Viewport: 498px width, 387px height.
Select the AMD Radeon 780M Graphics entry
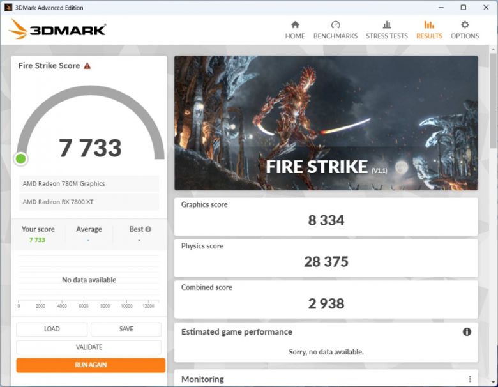89,184
